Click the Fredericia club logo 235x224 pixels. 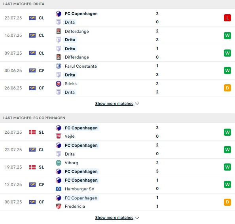[x=59, y=206]
